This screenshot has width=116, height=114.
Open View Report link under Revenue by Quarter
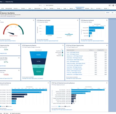click(x=47, y=41)
